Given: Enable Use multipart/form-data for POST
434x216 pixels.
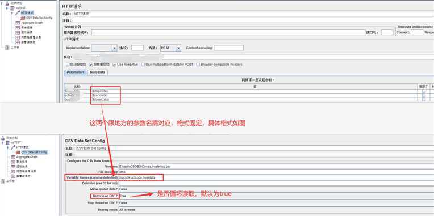Looking at the screenshot, I should [143, 65].
